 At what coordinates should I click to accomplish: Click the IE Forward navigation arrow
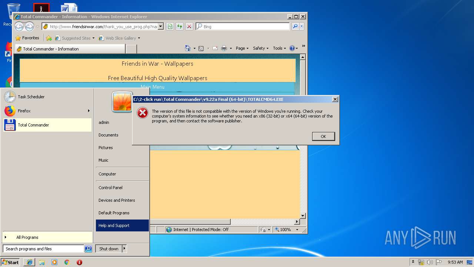pos(29,26)
